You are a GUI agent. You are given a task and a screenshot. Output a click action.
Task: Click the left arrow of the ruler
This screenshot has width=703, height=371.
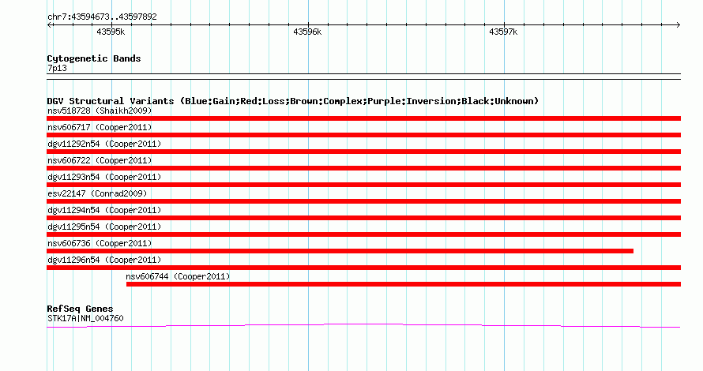(x=50, y=25)
